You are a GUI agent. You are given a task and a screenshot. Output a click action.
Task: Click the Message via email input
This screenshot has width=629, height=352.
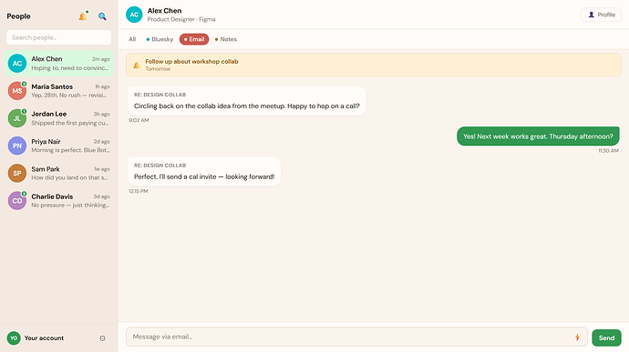(356, 337)
